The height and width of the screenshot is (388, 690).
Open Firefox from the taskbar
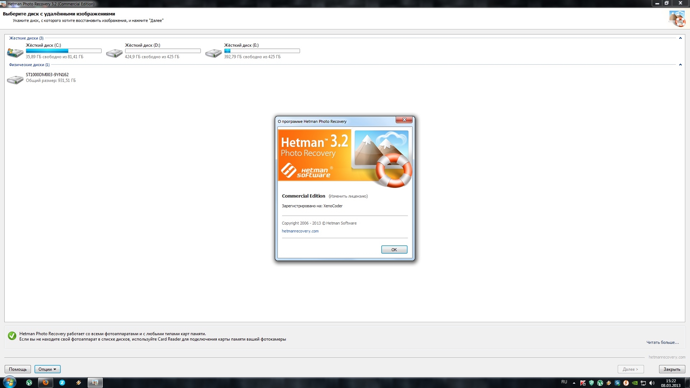click(x=46, y=383)
